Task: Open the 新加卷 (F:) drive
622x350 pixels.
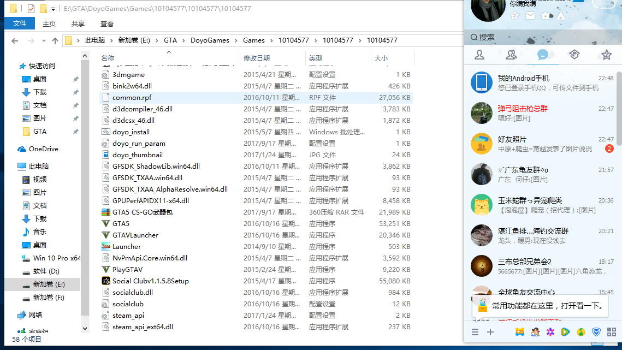Action: pos(49,298)
